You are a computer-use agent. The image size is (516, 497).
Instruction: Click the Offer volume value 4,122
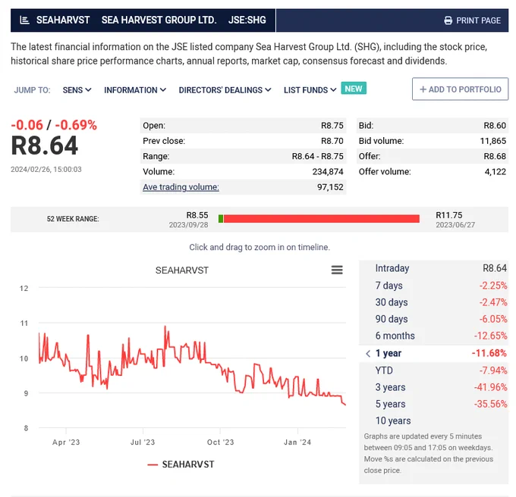496,172
